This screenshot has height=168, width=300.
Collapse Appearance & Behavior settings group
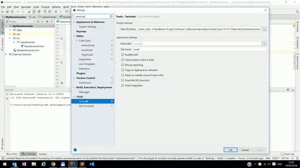point(74,22)
